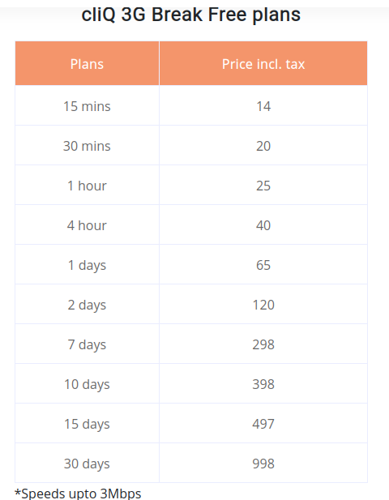Click the price 298 cell
This screenshot has height=500, width=389.
point(263,344)
